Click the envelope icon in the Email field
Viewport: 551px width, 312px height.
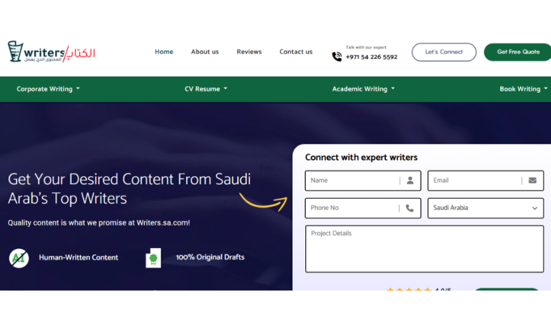tap(532, 180)
